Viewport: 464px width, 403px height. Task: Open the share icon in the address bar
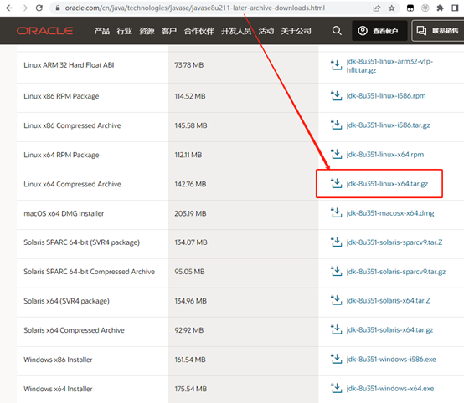376,8
